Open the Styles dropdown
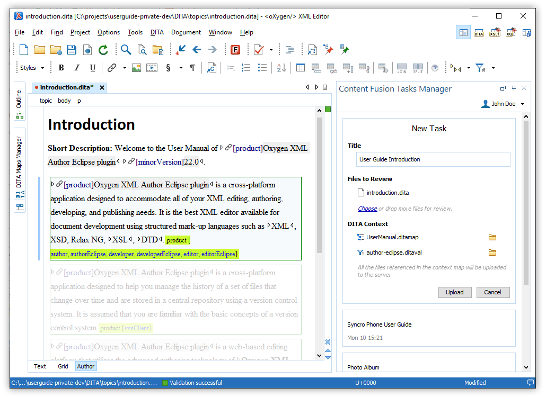The width and height of the screenshot is (546, 397). tap(32, 68)
